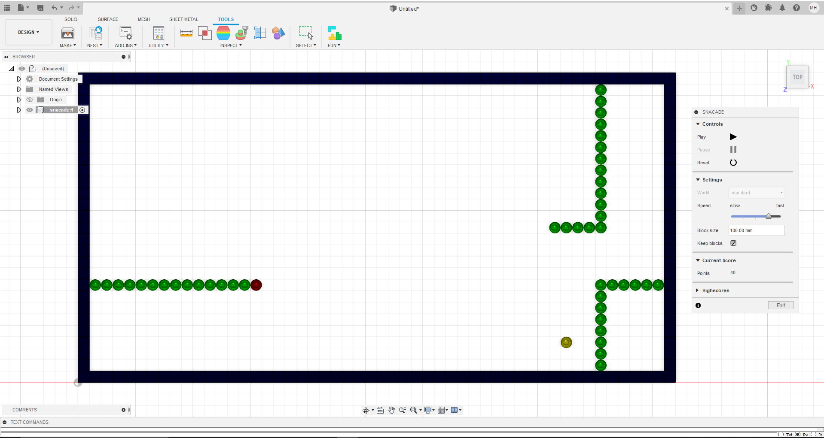The height and width of the screenshot is (438, 824).
Task: Click the Block size input field
Action: point(757,230)
